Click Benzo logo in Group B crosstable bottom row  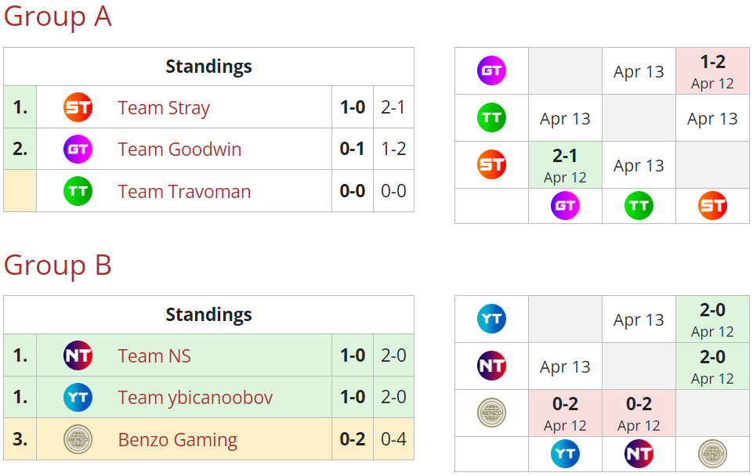point(712,453)
